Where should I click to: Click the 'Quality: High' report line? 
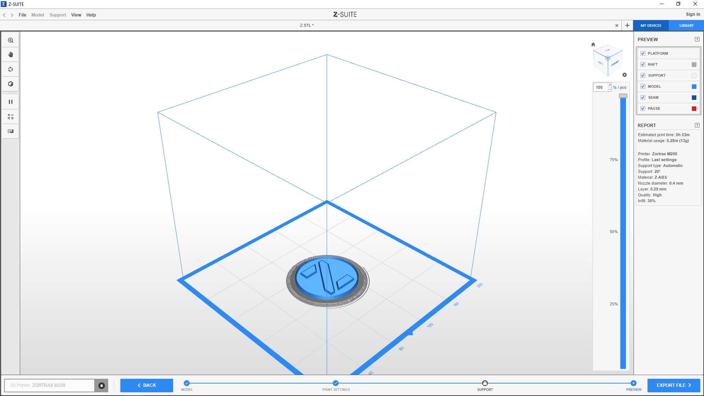click(650, 195)
